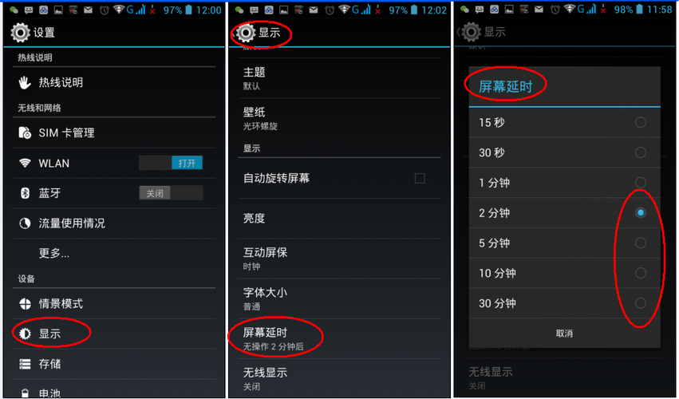Open the 字体大小 setting
Viewport: 679px width, 399px height.
tap(339, 298)
